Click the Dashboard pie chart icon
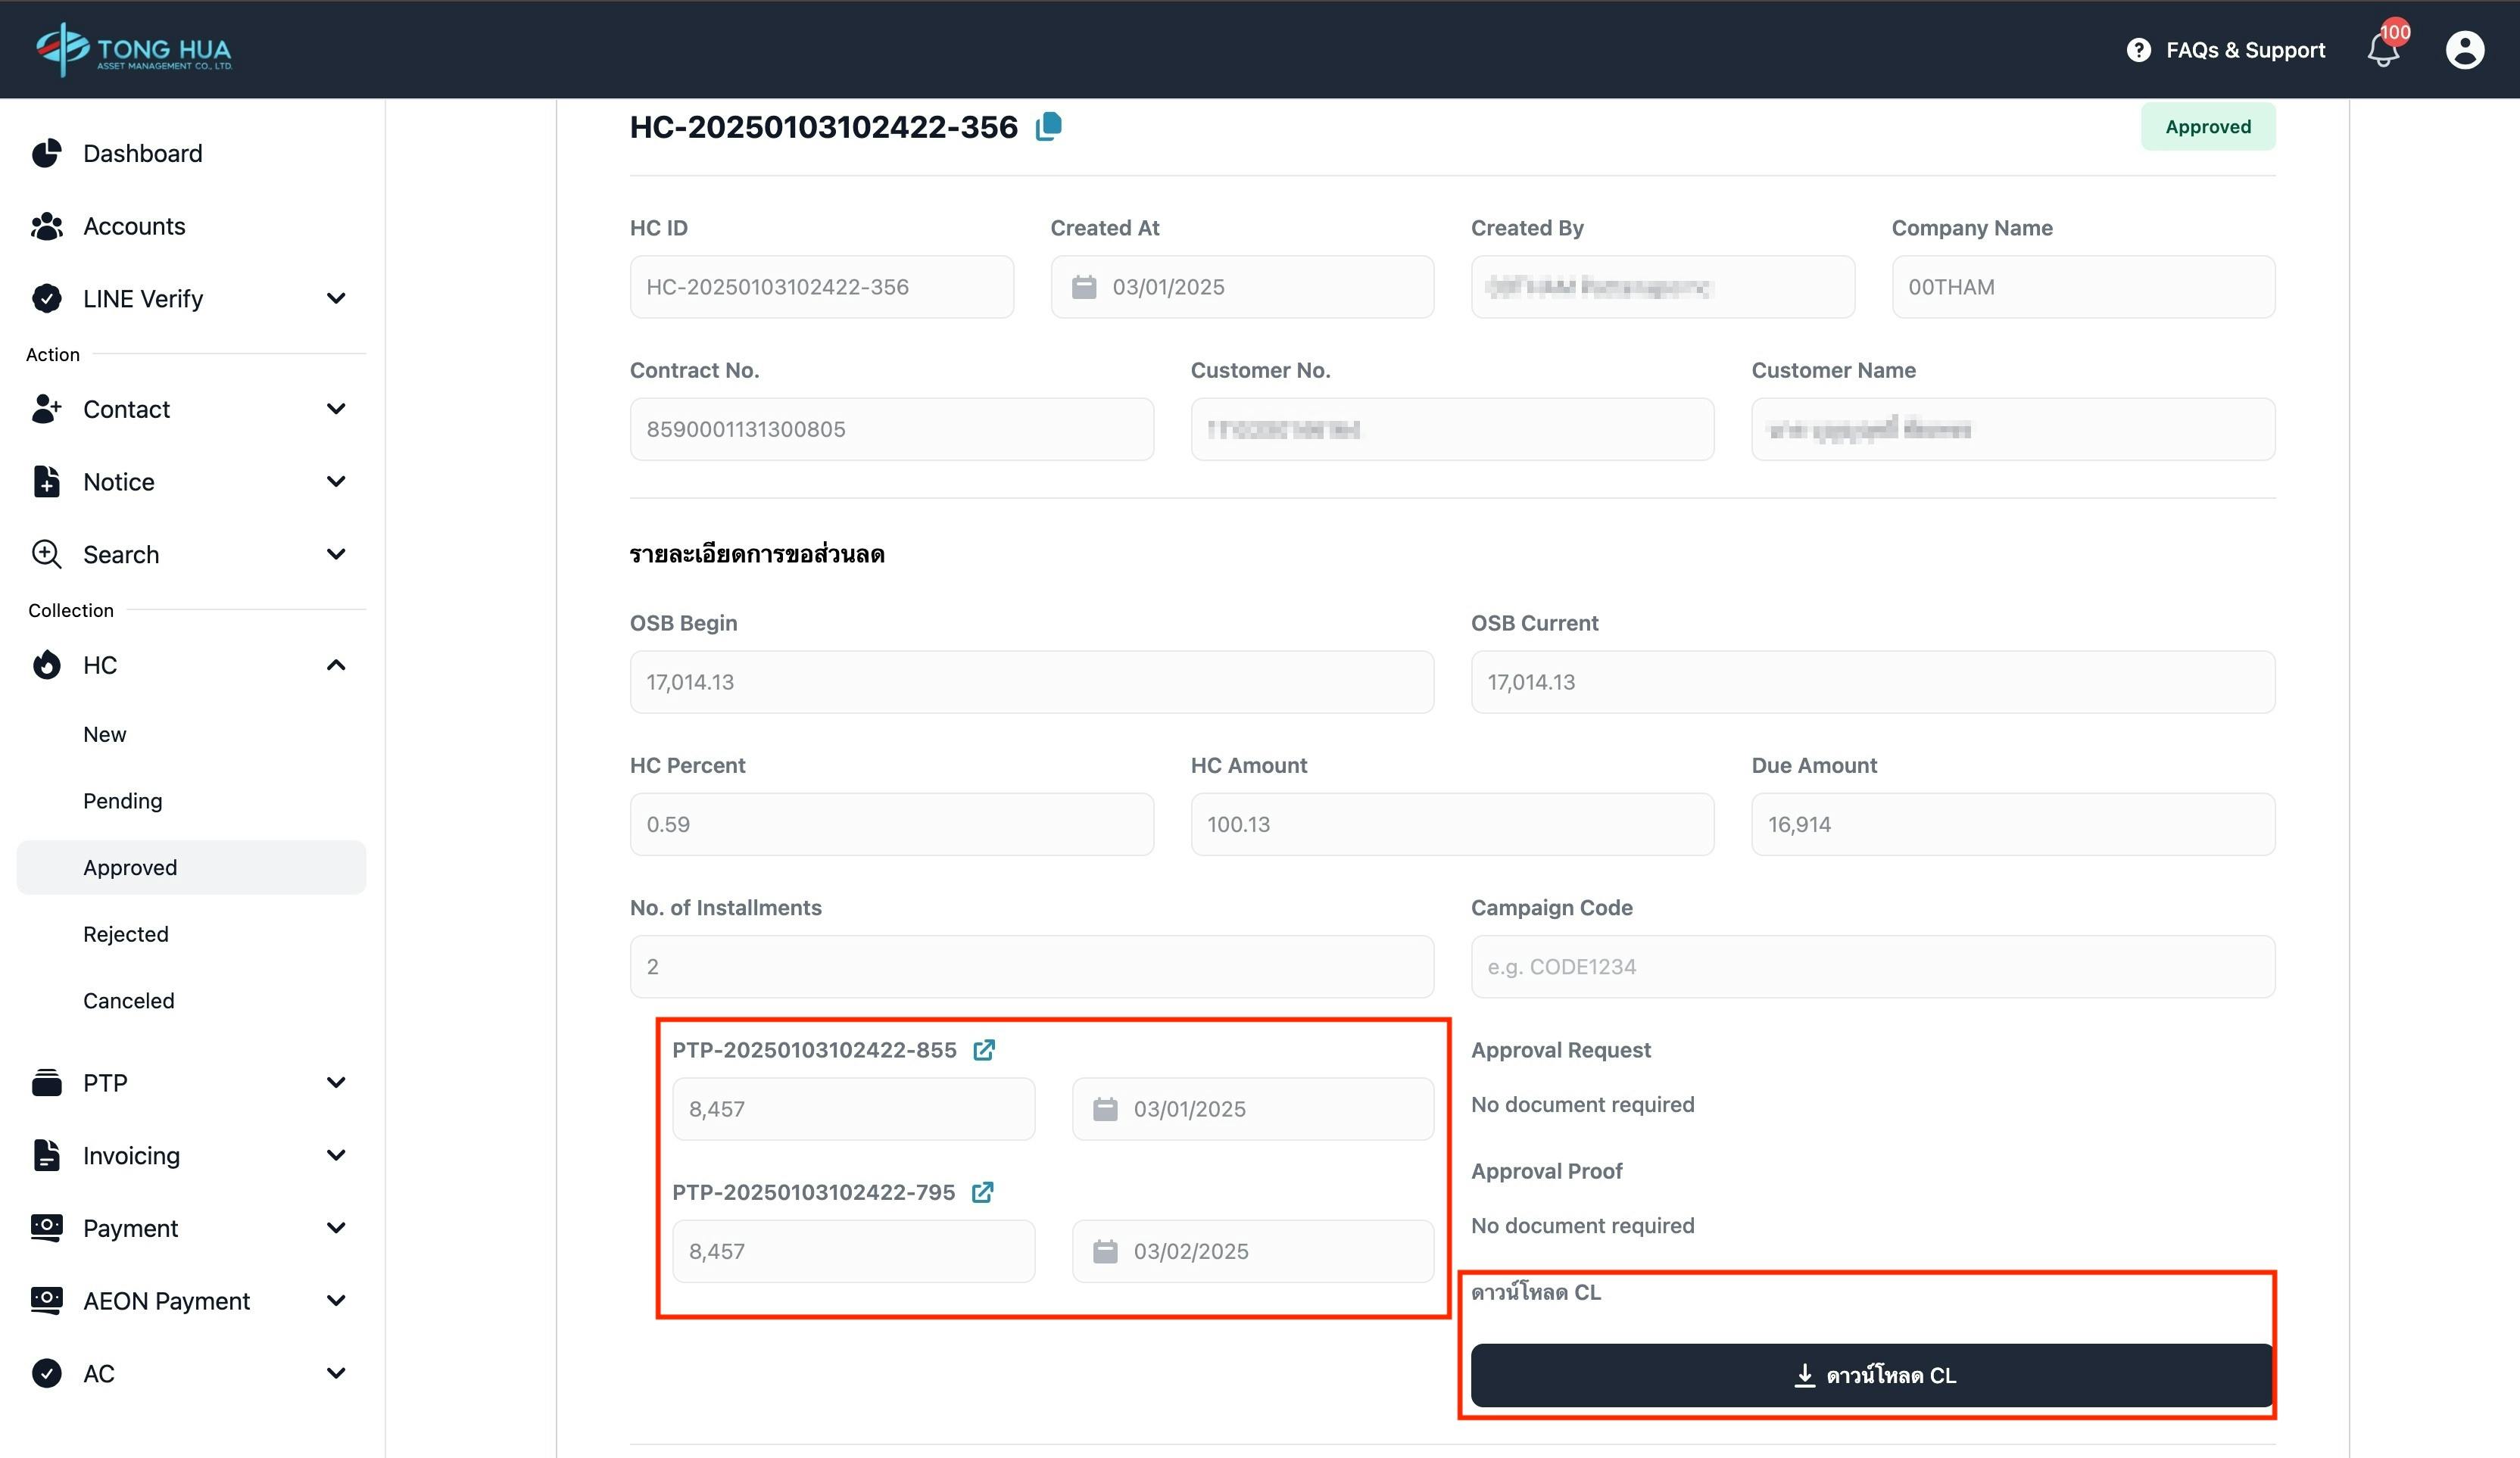This screenshot has width=2520, height=1458. pyautogui.click(x=46, y=153)
